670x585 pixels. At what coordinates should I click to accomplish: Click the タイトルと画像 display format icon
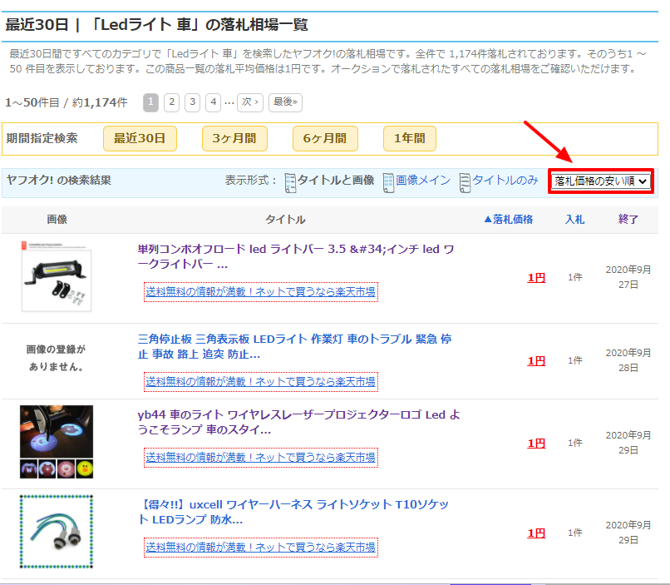pyautogui.click(x=290, y=183)
